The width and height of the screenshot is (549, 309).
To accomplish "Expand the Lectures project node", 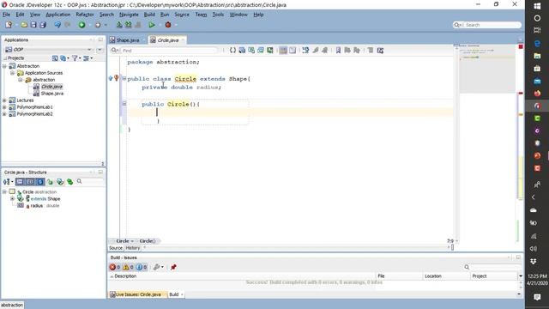I will 4,100.
